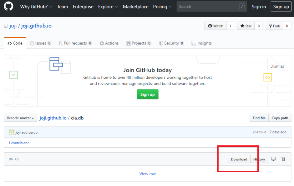294x186 pixels.
Task: Open the Pricing dropdown menu
Action: coord(162,7)
